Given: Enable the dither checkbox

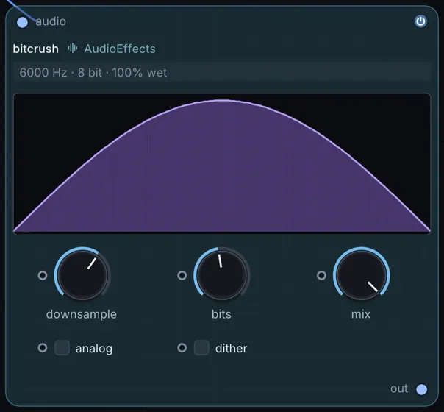Looking at the screenshot, I should coord(201,348).
